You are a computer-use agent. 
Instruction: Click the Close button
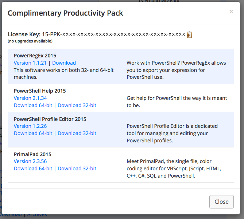(x=221, y=202)
